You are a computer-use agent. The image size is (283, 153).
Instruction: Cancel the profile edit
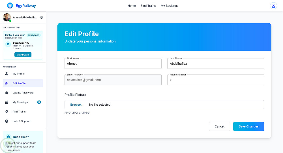pyautogui.click(x=219, y=126)
